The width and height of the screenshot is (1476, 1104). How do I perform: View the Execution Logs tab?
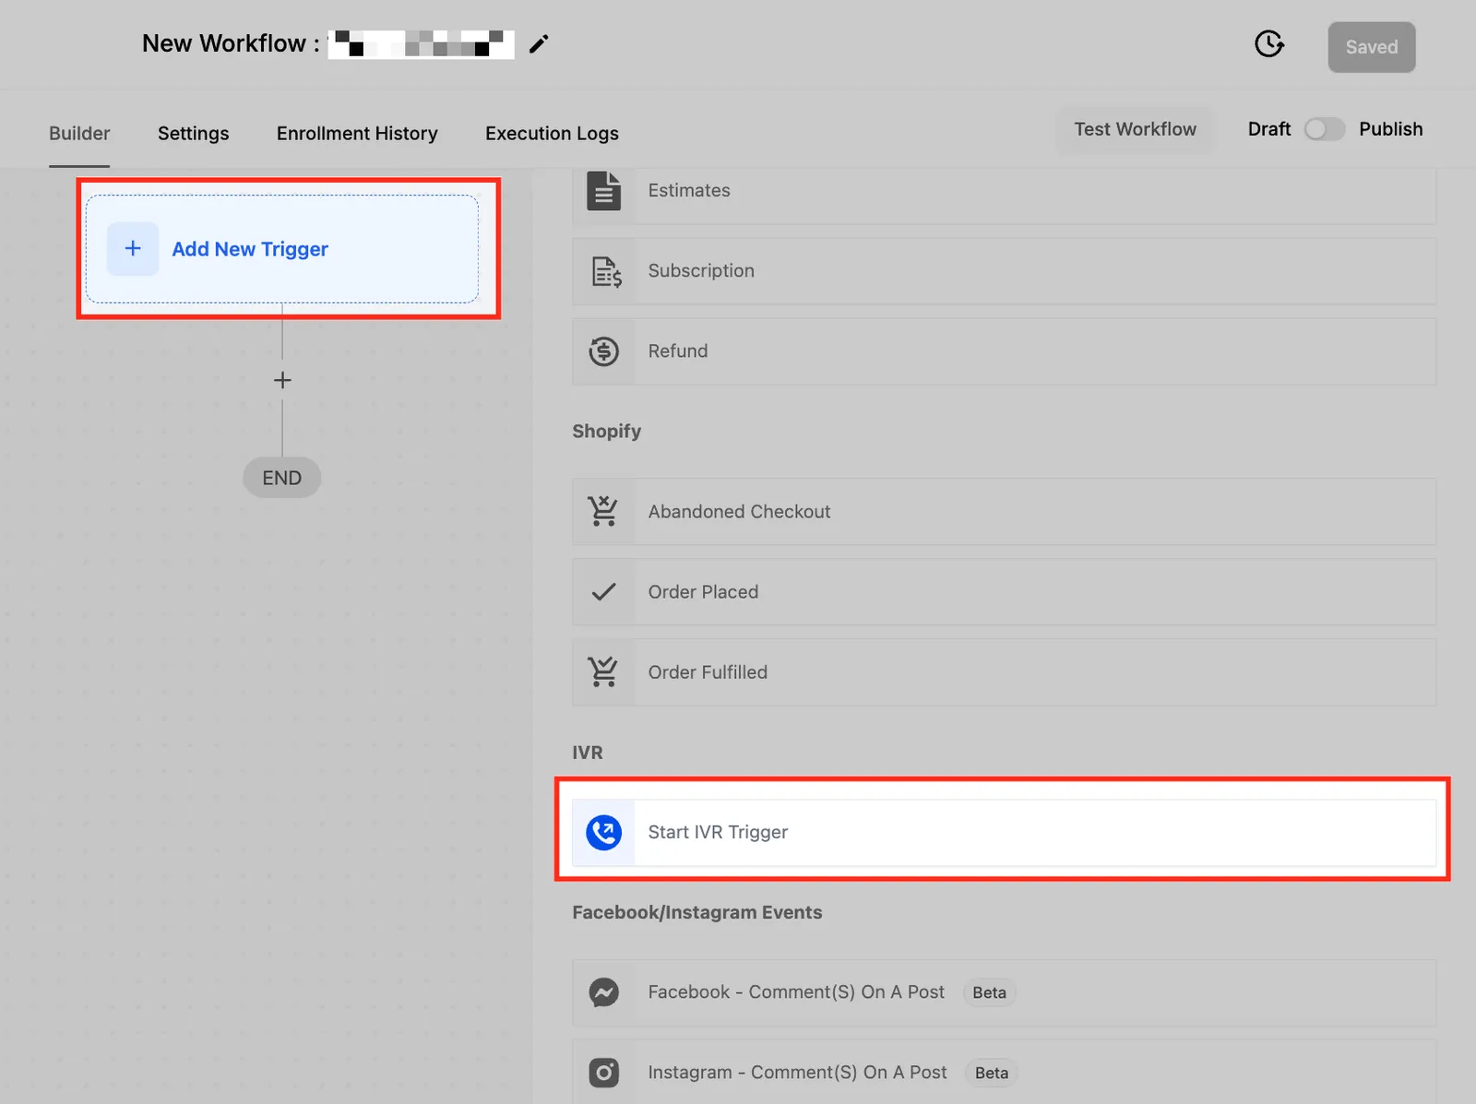click(552, 134)
